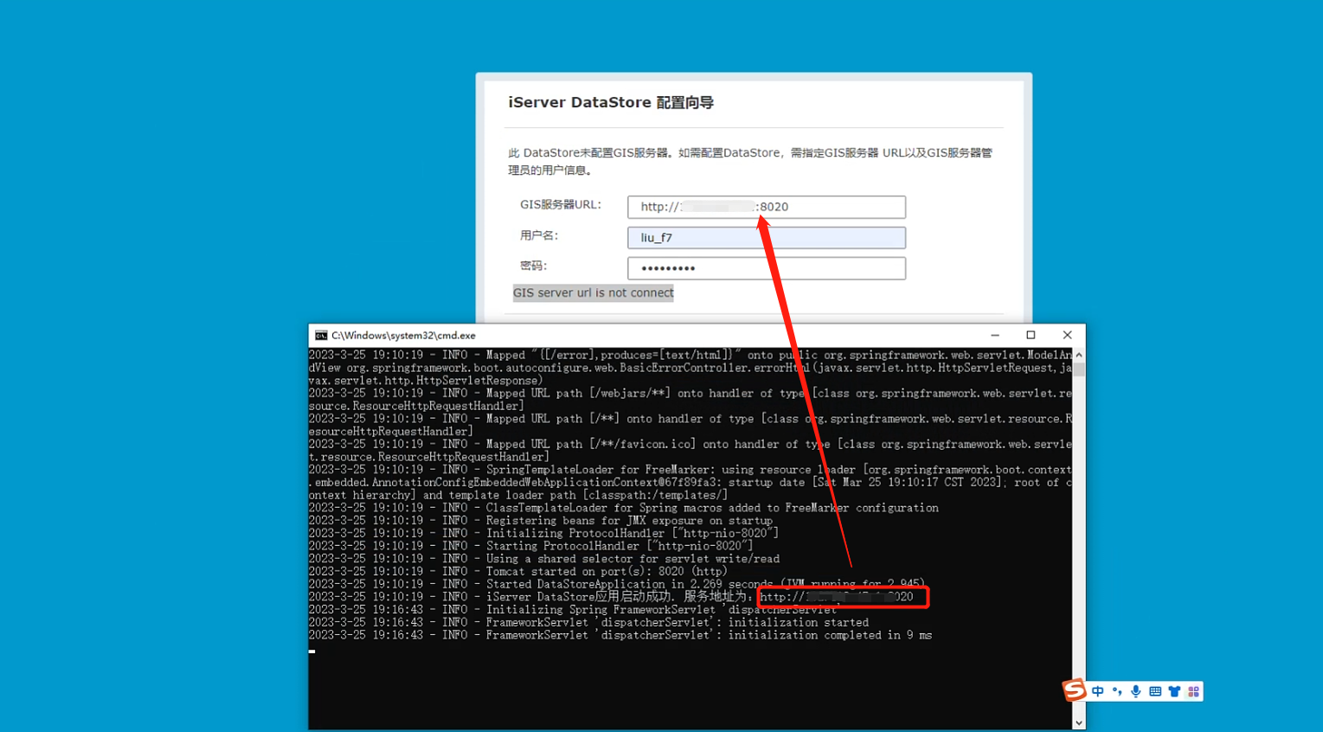This screenshot has width=1323, height=732.
Task: Minimize the cmd.exe window
Action: click(995, 336)
